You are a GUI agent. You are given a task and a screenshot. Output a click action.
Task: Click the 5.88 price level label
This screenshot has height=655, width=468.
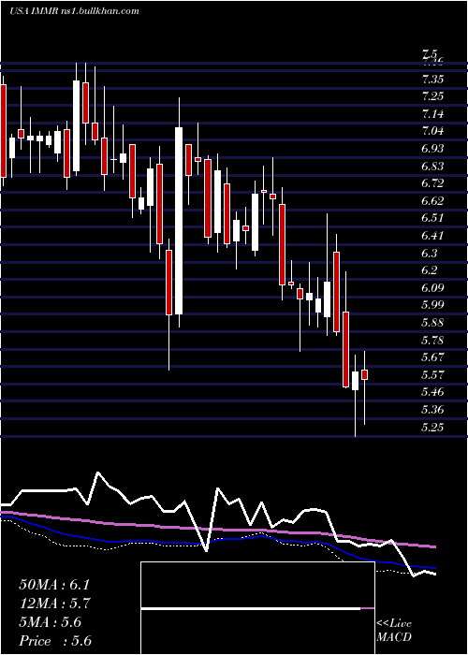coord(432,323)
